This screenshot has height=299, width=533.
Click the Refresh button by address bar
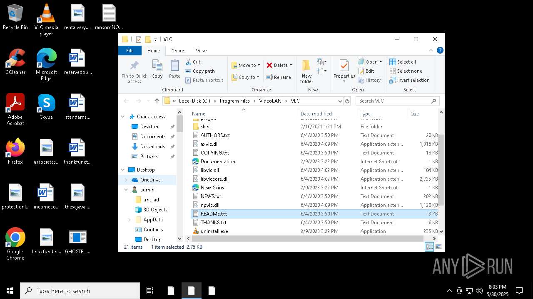click(348, 101)
